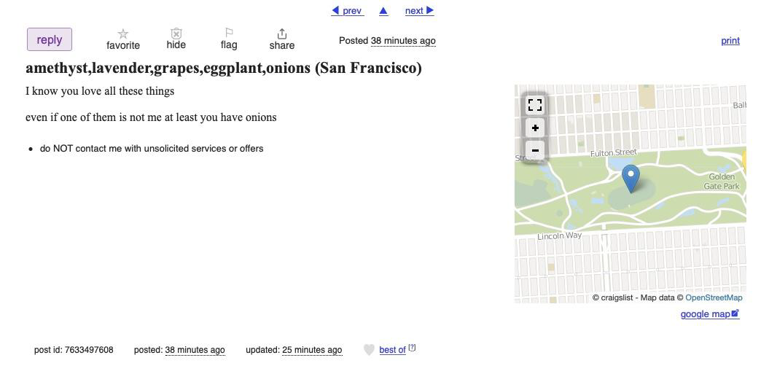
Task: Go up to listings with triangle arrow
Action: click(383, 11)
